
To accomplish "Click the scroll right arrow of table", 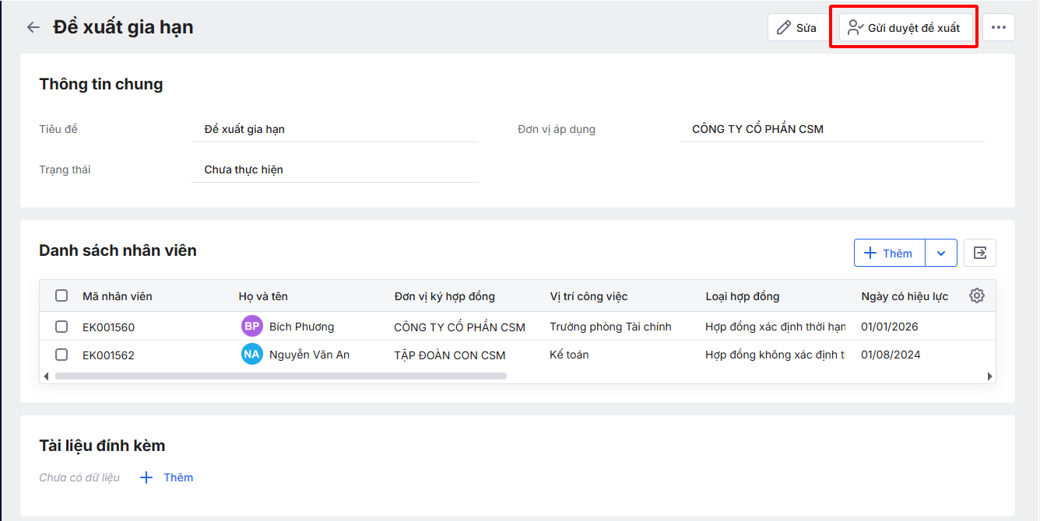I will (x=989, y=376).
